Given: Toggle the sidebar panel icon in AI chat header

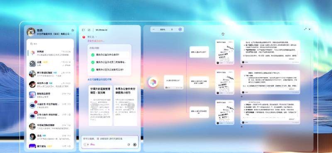Looking at the screenshot, I should click(83, 30).
